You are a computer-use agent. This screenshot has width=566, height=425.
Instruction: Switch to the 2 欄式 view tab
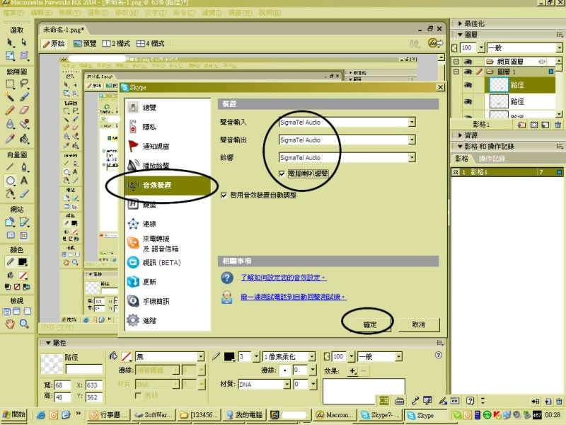pyautogui.click(x=116, y=44)
